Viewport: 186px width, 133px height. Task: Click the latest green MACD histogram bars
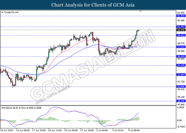pos(138,118)
